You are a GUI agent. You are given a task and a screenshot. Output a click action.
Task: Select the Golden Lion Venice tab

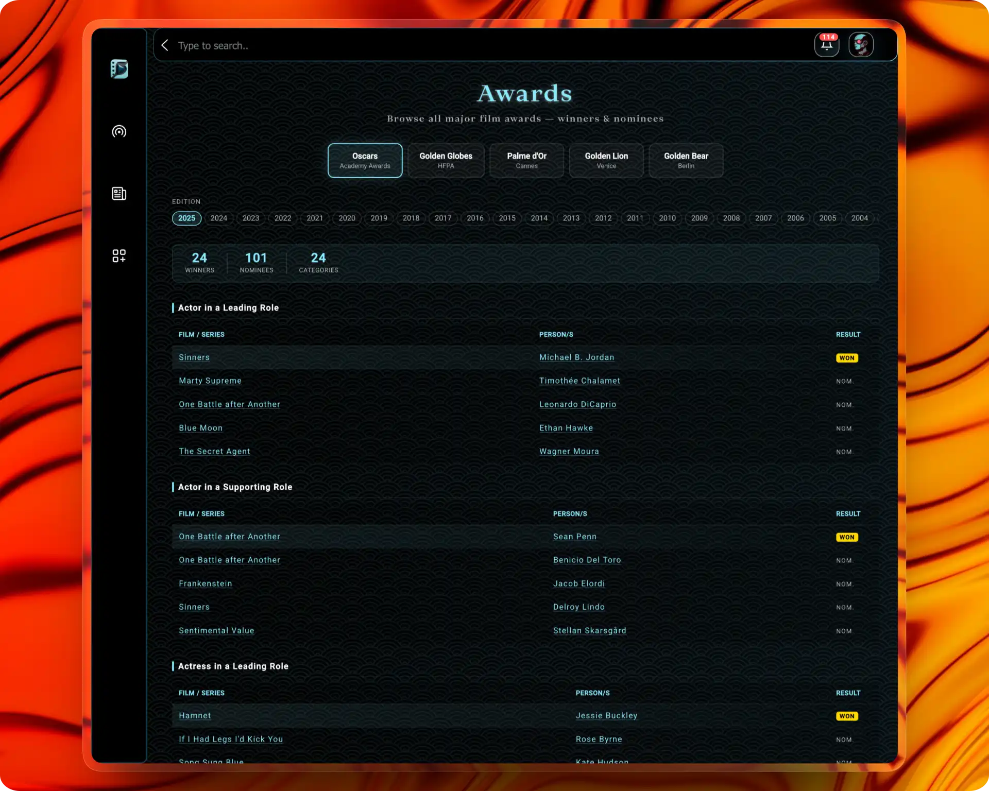(x=606, y=160)
